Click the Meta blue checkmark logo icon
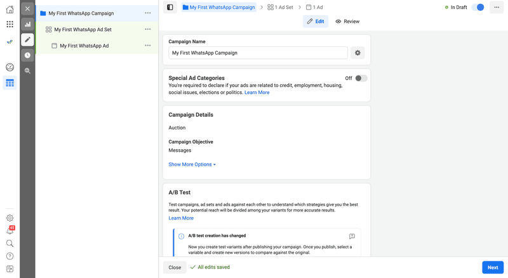Viewport: 508px width, 278px height. coord(10,41)
